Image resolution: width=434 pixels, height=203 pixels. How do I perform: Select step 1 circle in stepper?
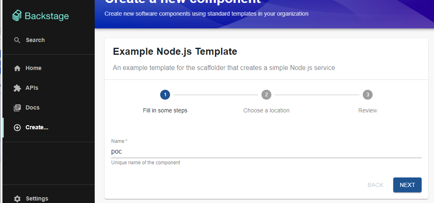tap(165, 95)
